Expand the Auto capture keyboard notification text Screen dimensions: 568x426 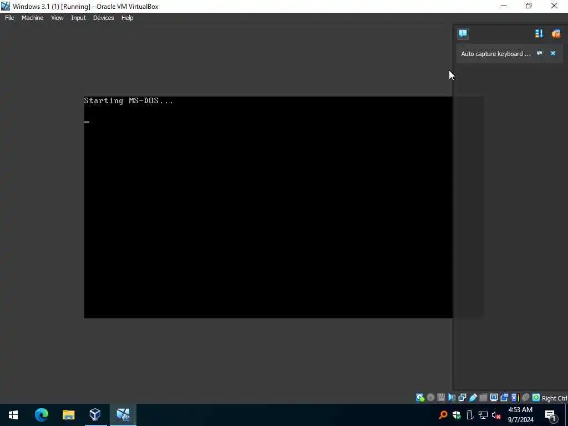(495, 54)
